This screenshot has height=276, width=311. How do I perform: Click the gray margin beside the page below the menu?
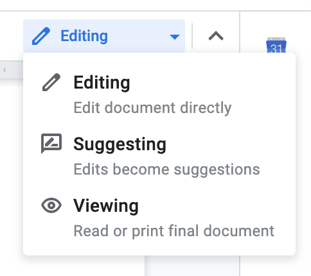[x=192, y=266]
